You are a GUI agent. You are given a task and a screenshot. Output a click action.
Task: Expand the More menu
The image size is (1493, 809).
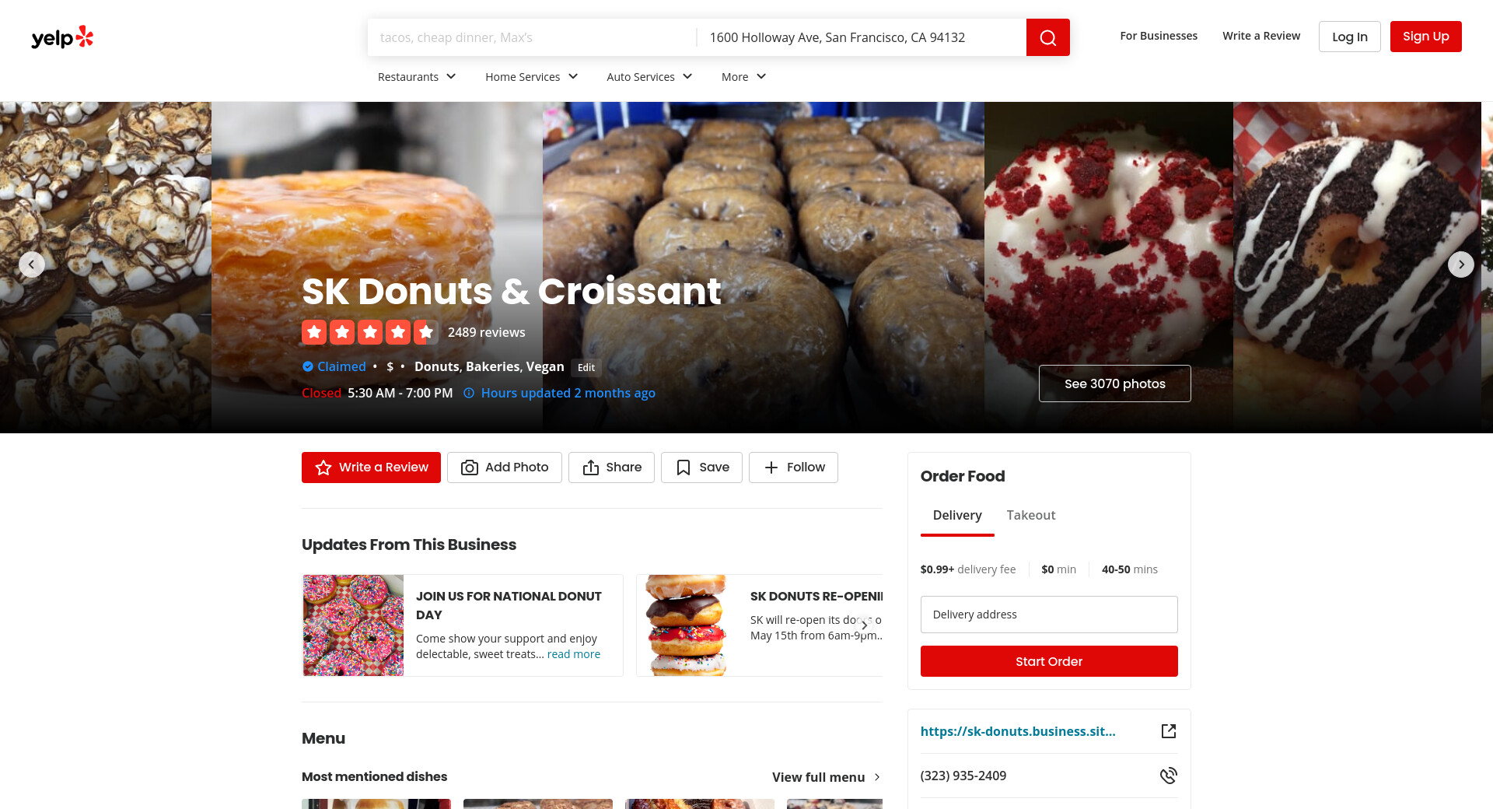click(x=744, y=76)
